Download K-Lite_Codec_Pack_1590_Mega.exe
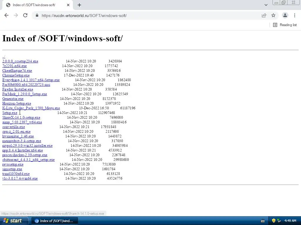The width and height of the screenshot is (301, 225). (31, 108)
